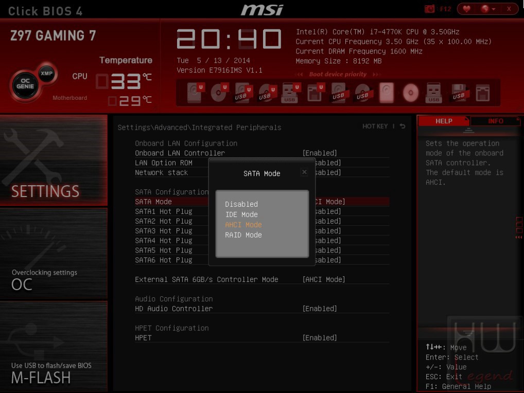Select the UEFI USB hard disk boot icon
524x393 pixels.
(x=243, y=92)
